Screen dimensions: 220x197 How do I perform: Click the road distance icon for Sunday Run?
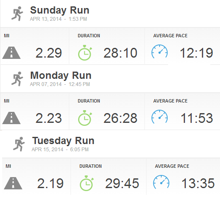point(11,53)
